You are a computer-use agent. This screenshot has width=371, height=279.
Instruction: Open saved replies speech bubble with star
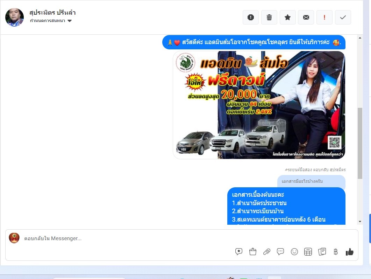(x=239, y=252)
